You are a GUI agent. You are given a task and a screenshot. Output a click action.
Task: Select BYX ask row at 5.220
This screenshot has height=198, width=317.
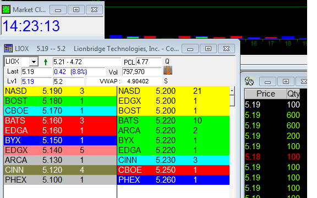tap(173, 140)
